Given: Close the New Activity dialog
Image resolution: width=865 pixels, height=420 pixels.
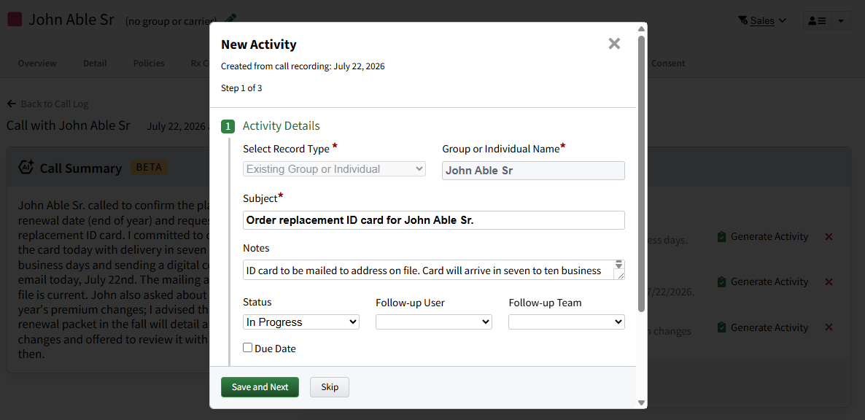Looking at the screenshot, I should pos(614,44).
